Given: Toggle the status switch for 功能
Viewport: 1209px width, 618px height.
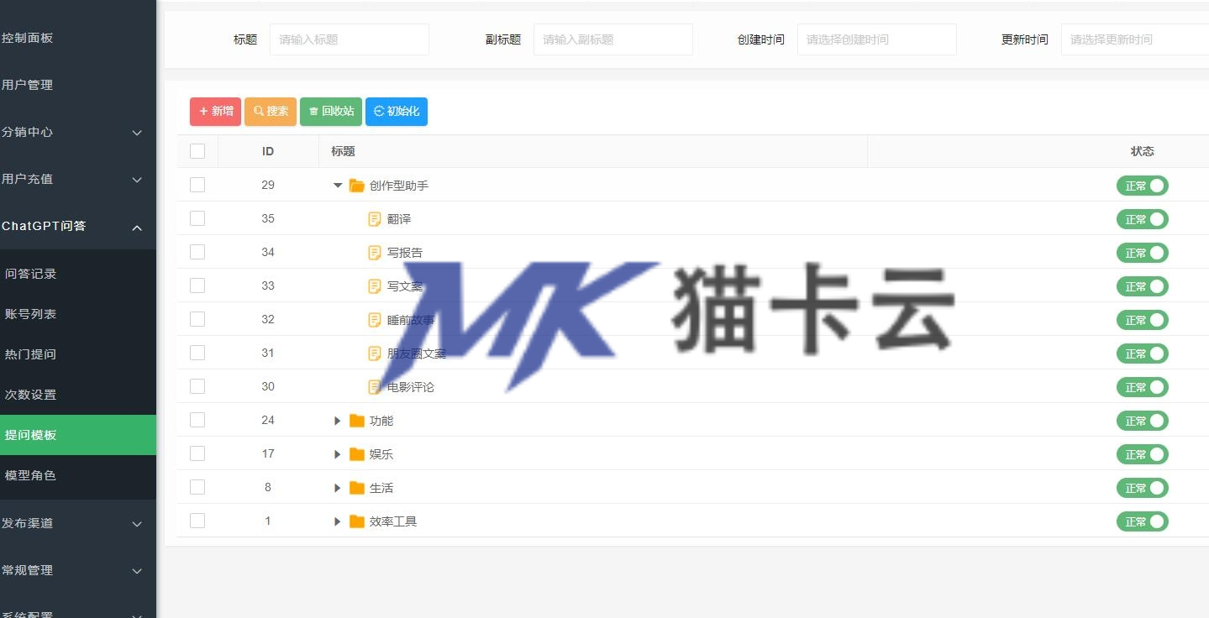Looking at the screenshot, I should click(x=1142, y=421).
